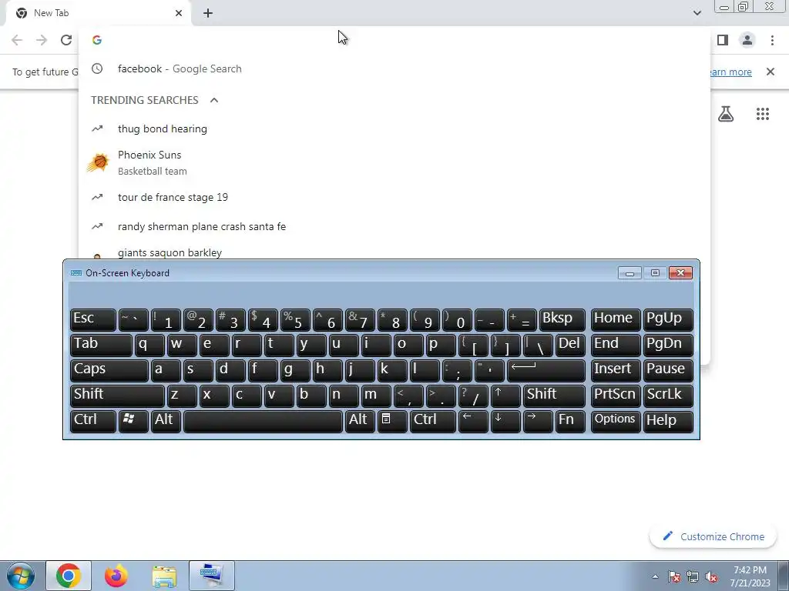Click the Del key
The width and height of the screenshot is (789, 591).
point(570,345)
